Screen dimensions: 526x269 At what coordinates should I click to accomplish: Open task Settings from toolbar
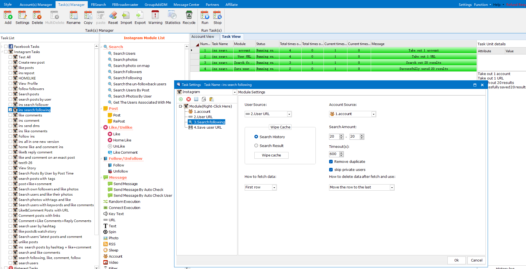pyautogui.click(x=22, y=17)
